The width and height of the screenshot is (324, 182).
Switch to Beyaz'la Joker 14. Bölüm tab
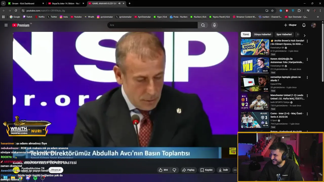click(66, 4)
